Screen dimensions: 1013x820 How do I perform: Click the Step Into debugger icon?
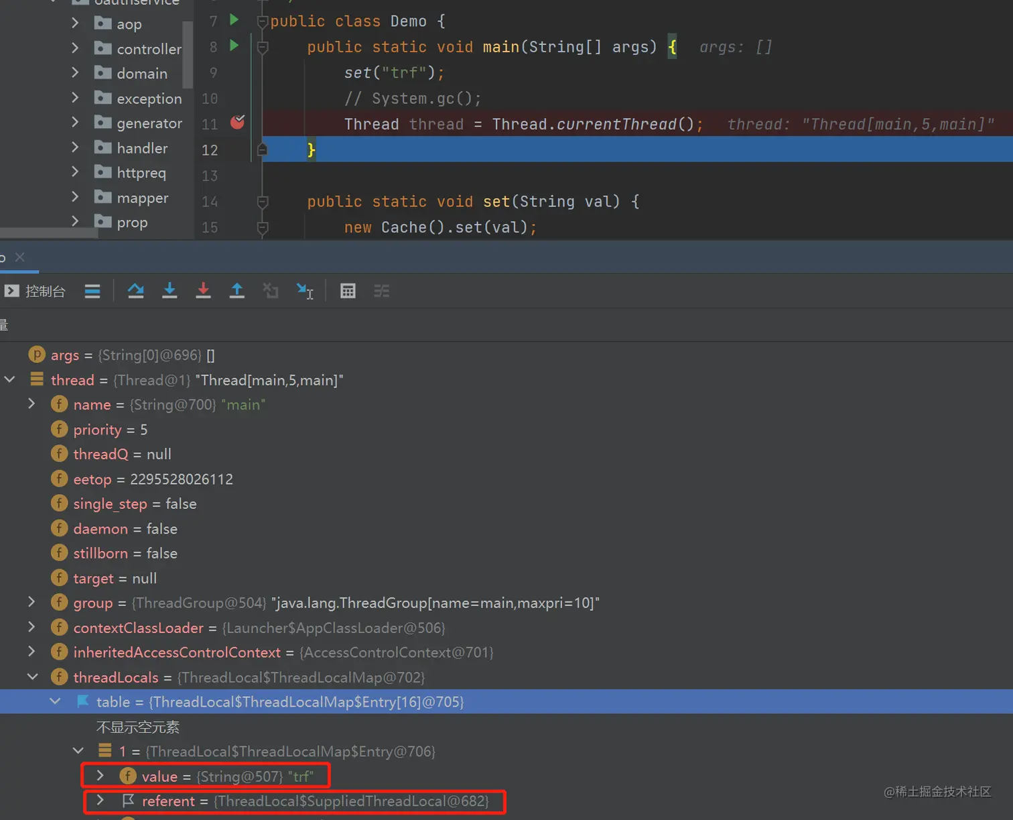[x=170, y=291]
